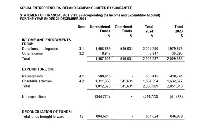This screenshot has width=208, height=123.
Task: Click the RECONCILIATION OF FUNDS heading
Action: [47, 112]
